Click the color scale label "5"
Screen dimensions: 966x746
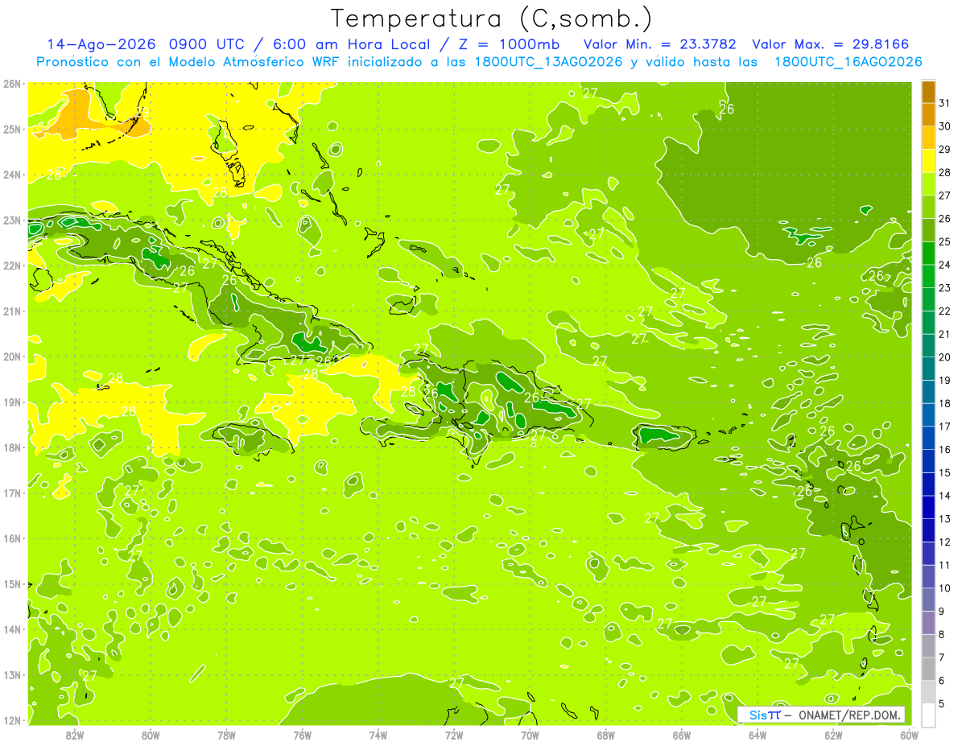point(942,704)
